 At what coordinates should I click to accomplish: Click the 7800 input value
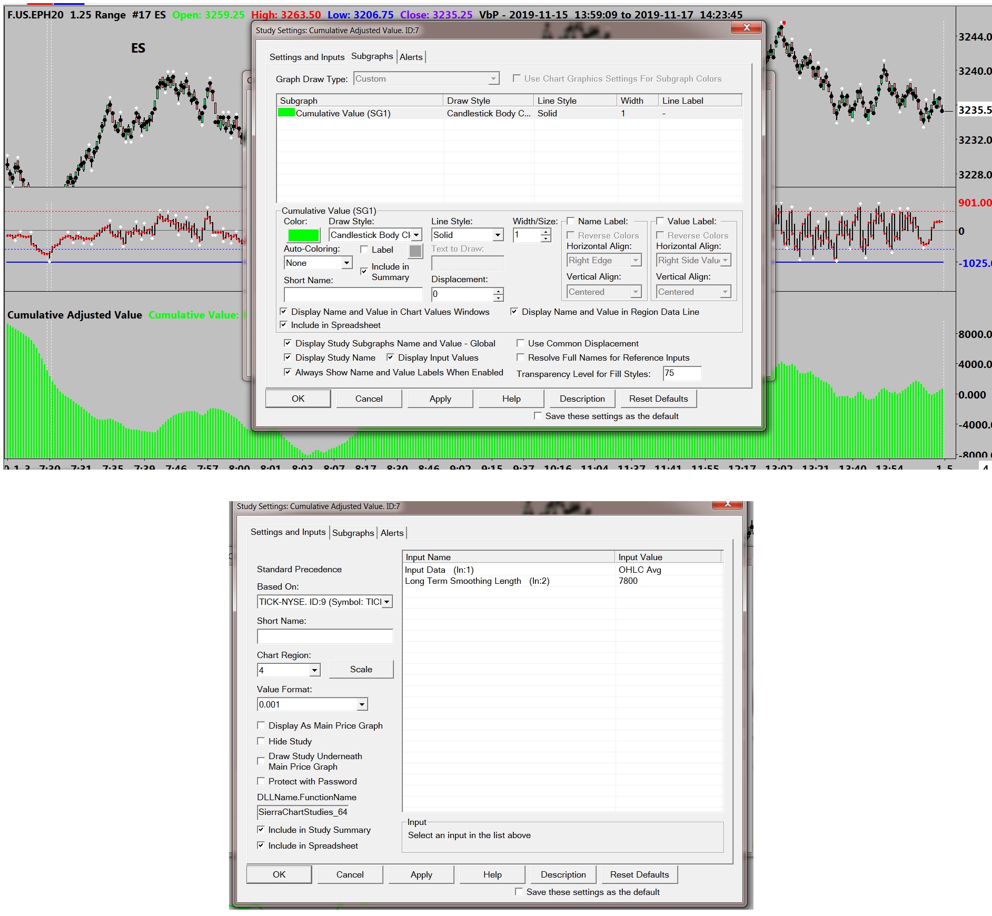pyautogui.click(x=628, y=581)
